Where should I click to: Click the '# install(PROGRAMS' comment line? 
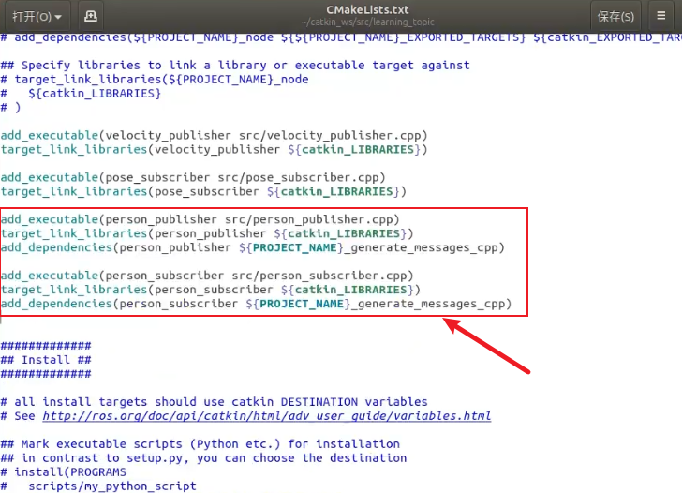coord(64,472)
